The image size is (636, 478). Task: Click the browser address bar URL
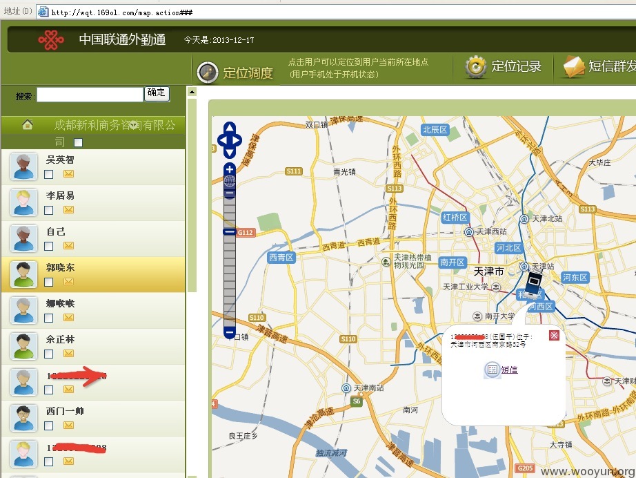tap(121, 12)
